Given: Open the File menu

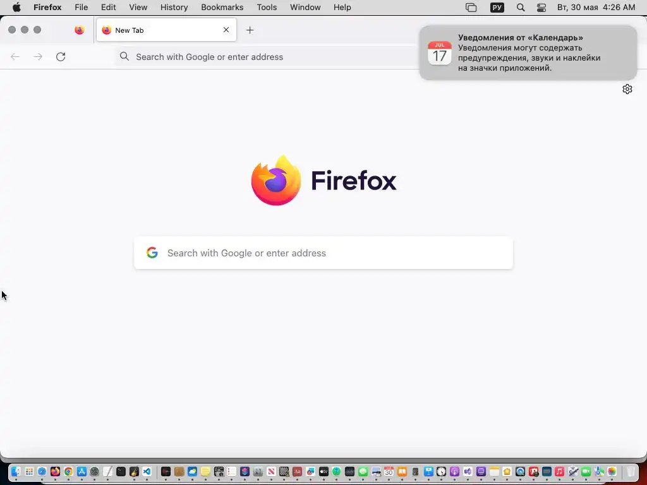Looking at the screenshot, I should point(82,8).
